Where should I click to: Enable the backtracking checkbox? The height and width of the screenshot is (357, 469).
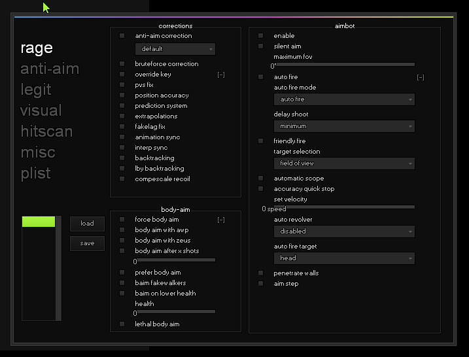122,158
